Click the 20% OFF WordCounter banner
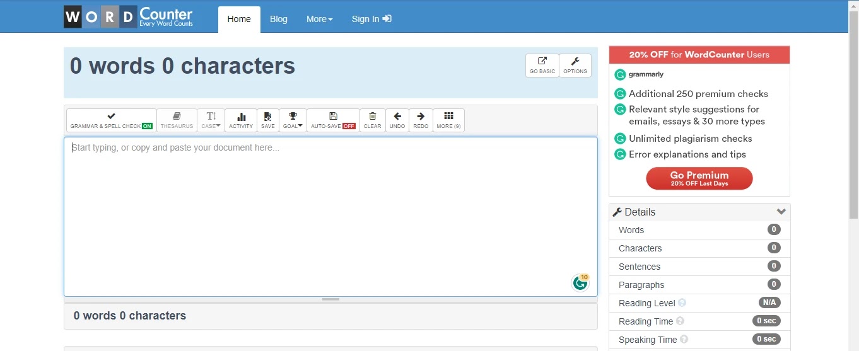 pyautogui.click(x=699, y=55)
